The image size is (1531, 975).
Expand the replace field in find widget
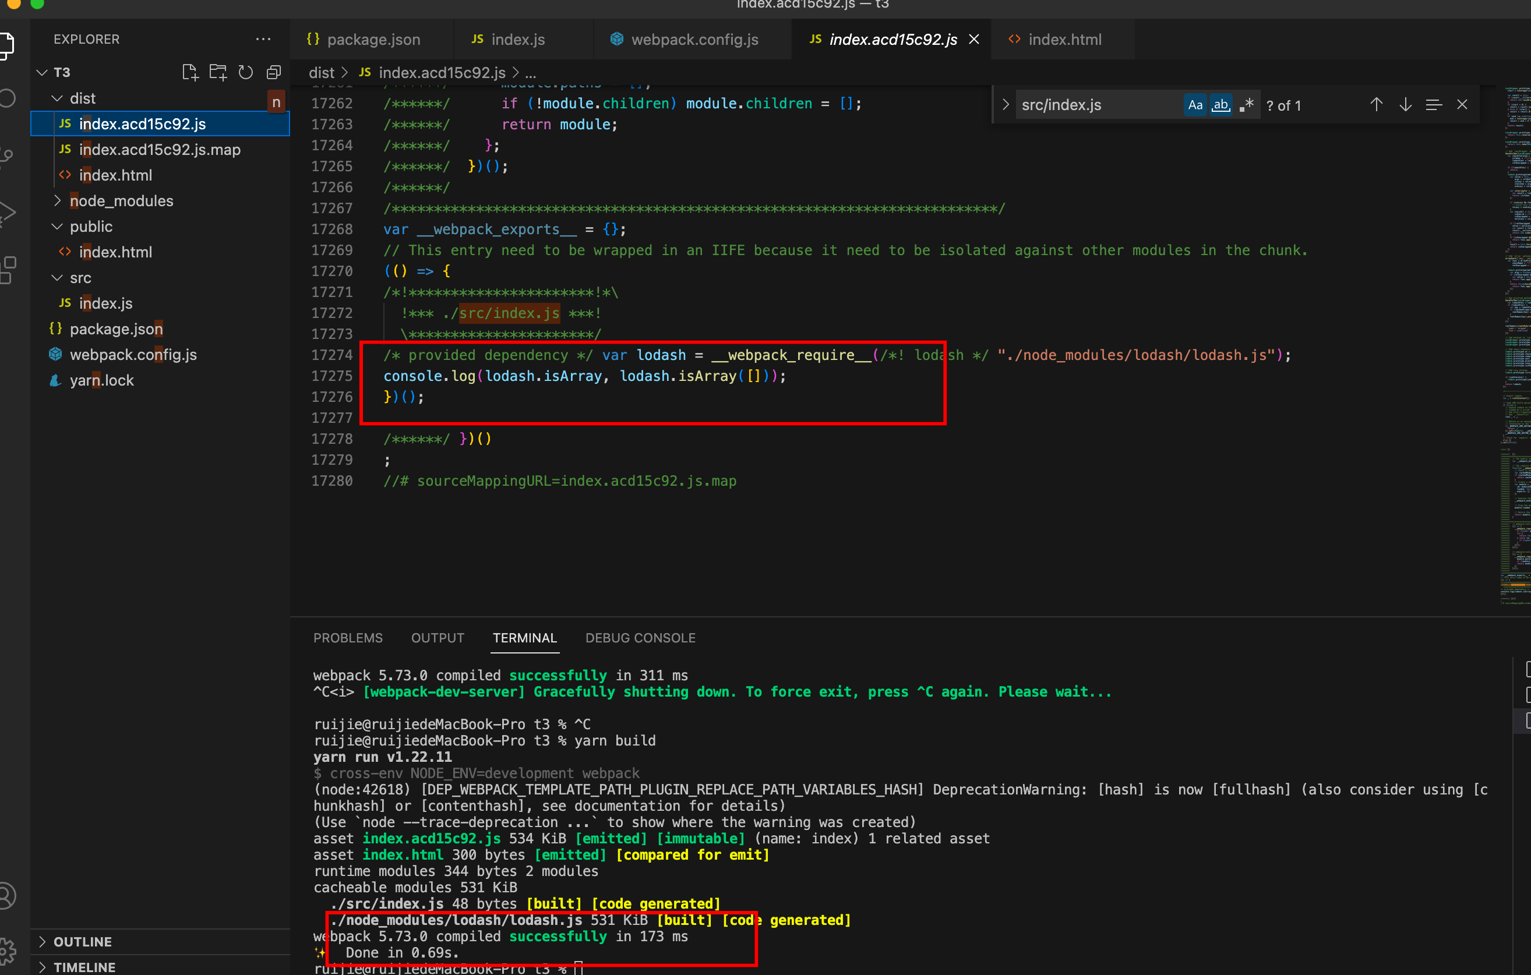[1005, 105]
